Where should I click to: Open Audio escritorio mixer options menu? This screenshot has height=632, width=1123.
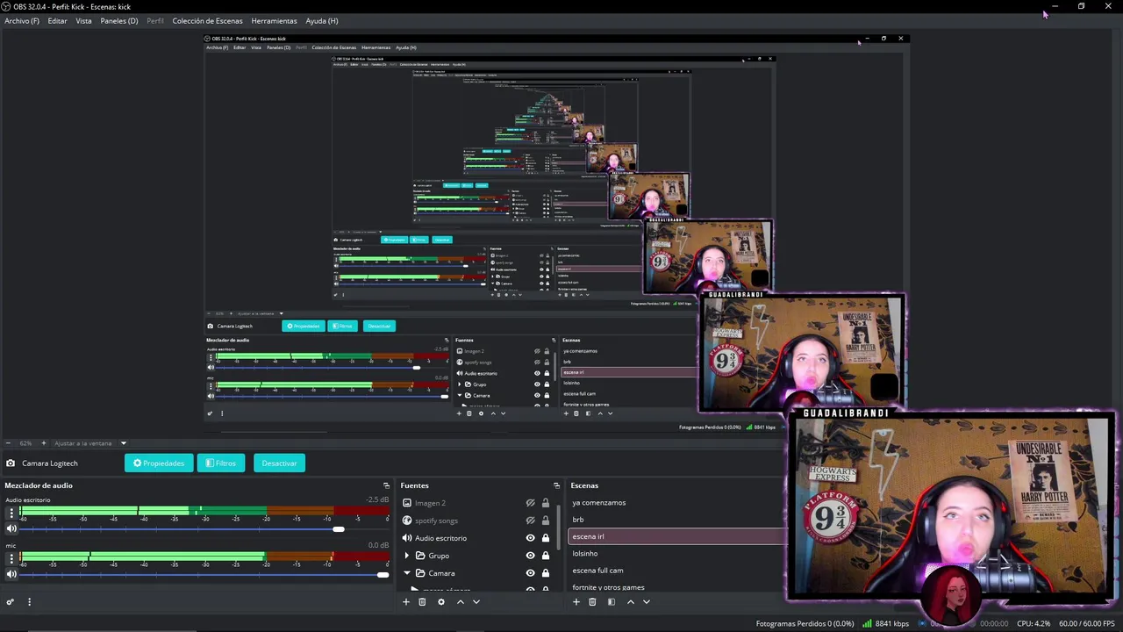point(11,514)
